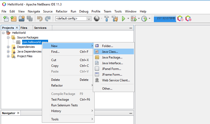Open the Refactor submenu in the context menu
The image size is (210, 124).
click(x=68, y=86)
